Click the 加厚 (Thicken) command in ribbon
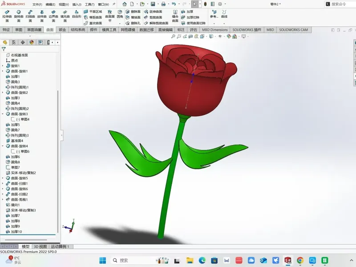The height and width of the screenshot is (267, 356). click(x=187, y=12)
